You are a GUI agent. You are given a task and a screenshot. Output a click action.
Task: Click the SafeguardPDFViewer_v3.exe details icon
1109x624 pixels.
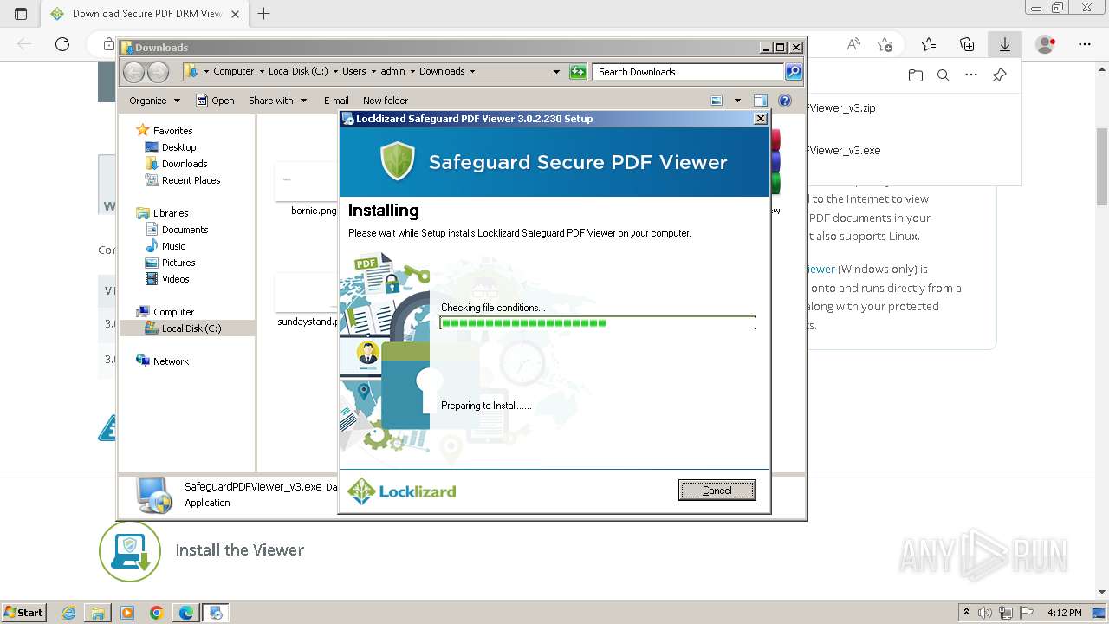click(154, 495)
